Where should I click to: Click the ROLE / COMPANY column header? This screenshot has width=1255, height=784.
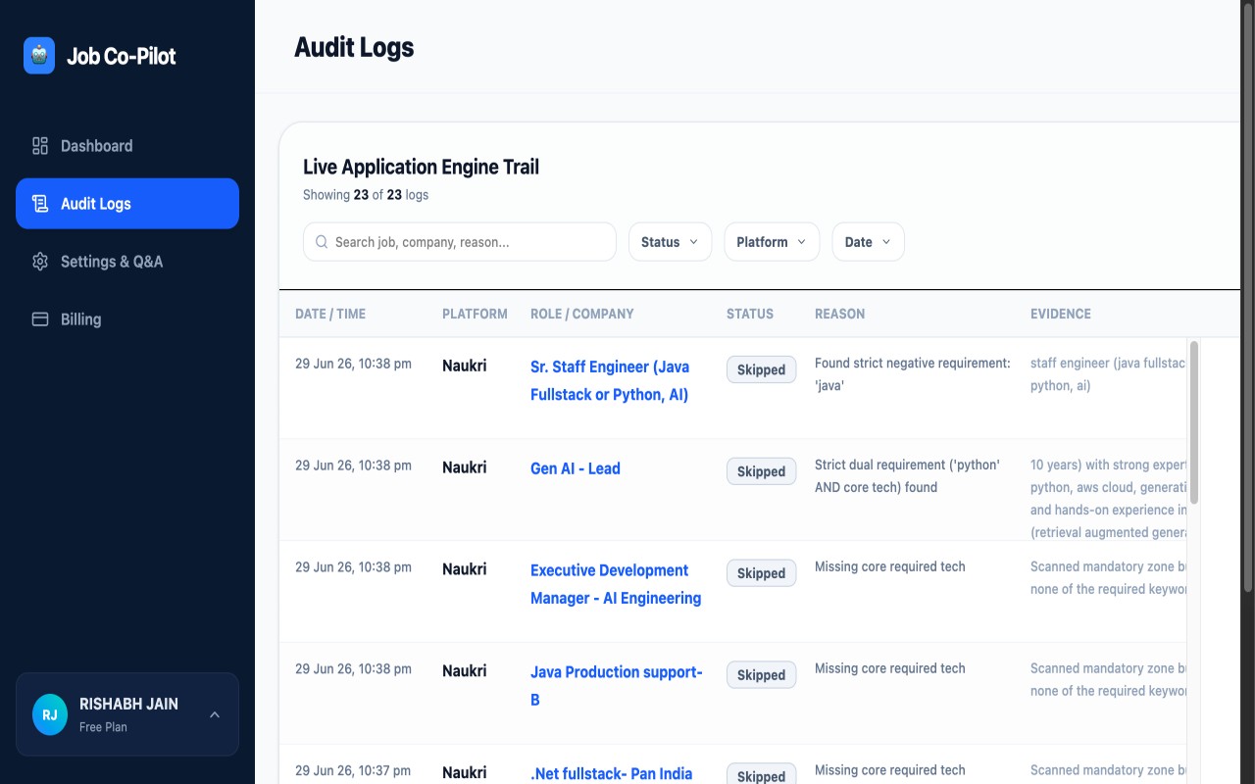click(x=582, y=314)
